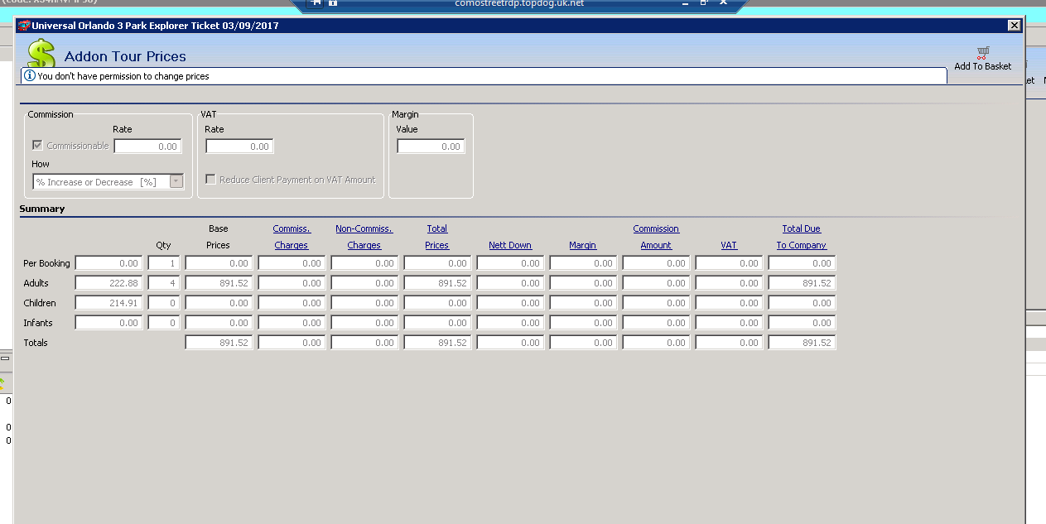Click the Adults Commission Amount field
The height and width of the screenshot is (524, 1046).
point(656,283)
